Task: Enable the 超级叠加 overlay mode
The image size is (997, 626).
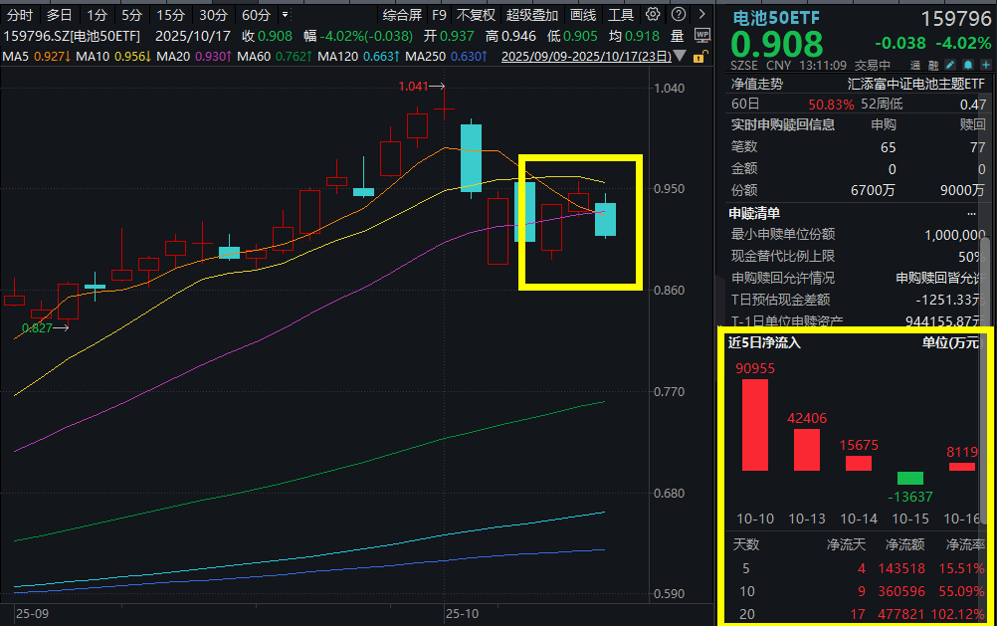Action: coord(530,15)
